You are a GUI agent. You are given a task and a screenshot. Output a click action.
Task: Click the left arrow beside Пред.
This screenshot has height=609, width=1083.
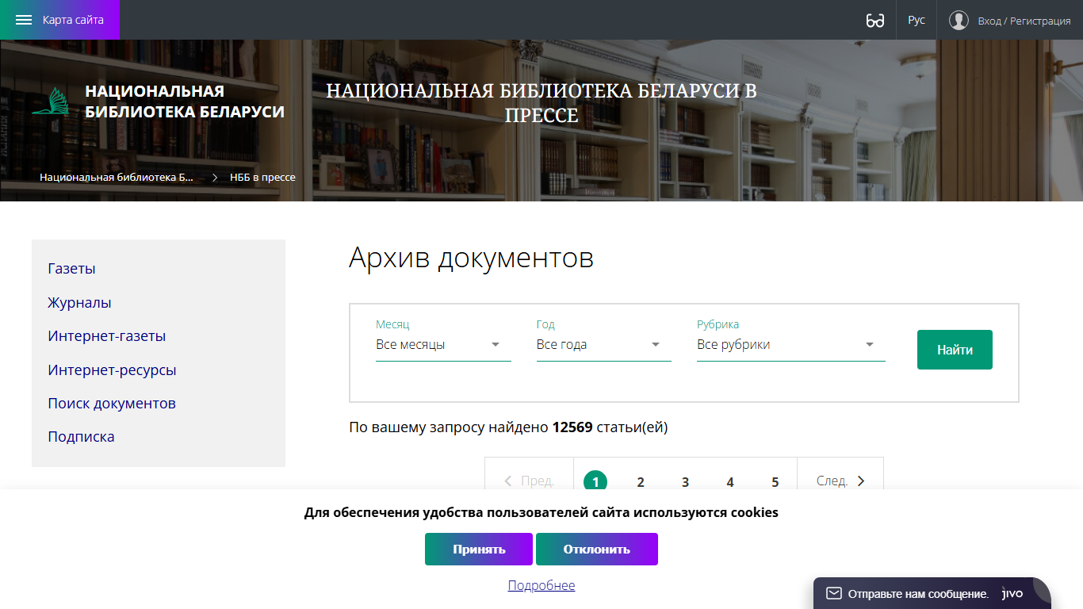coord(508,481)
